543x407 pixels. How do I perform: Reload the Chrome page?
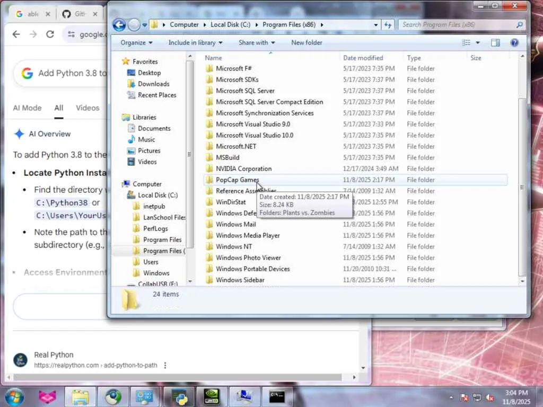pos(50,34)
